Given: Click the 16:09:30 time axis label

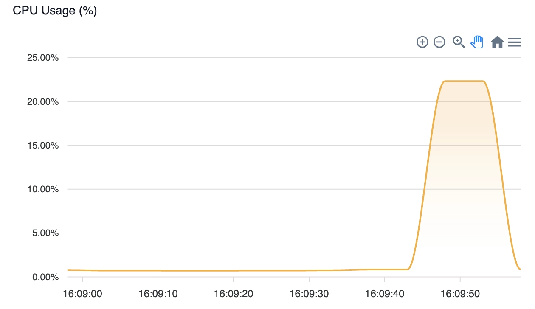Looking at the screenshot, I should (309, 293).
